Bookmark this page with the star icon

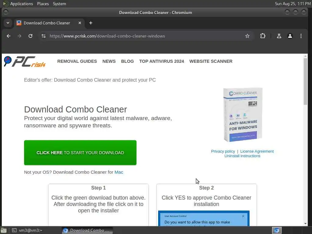[x=247, y=36]
